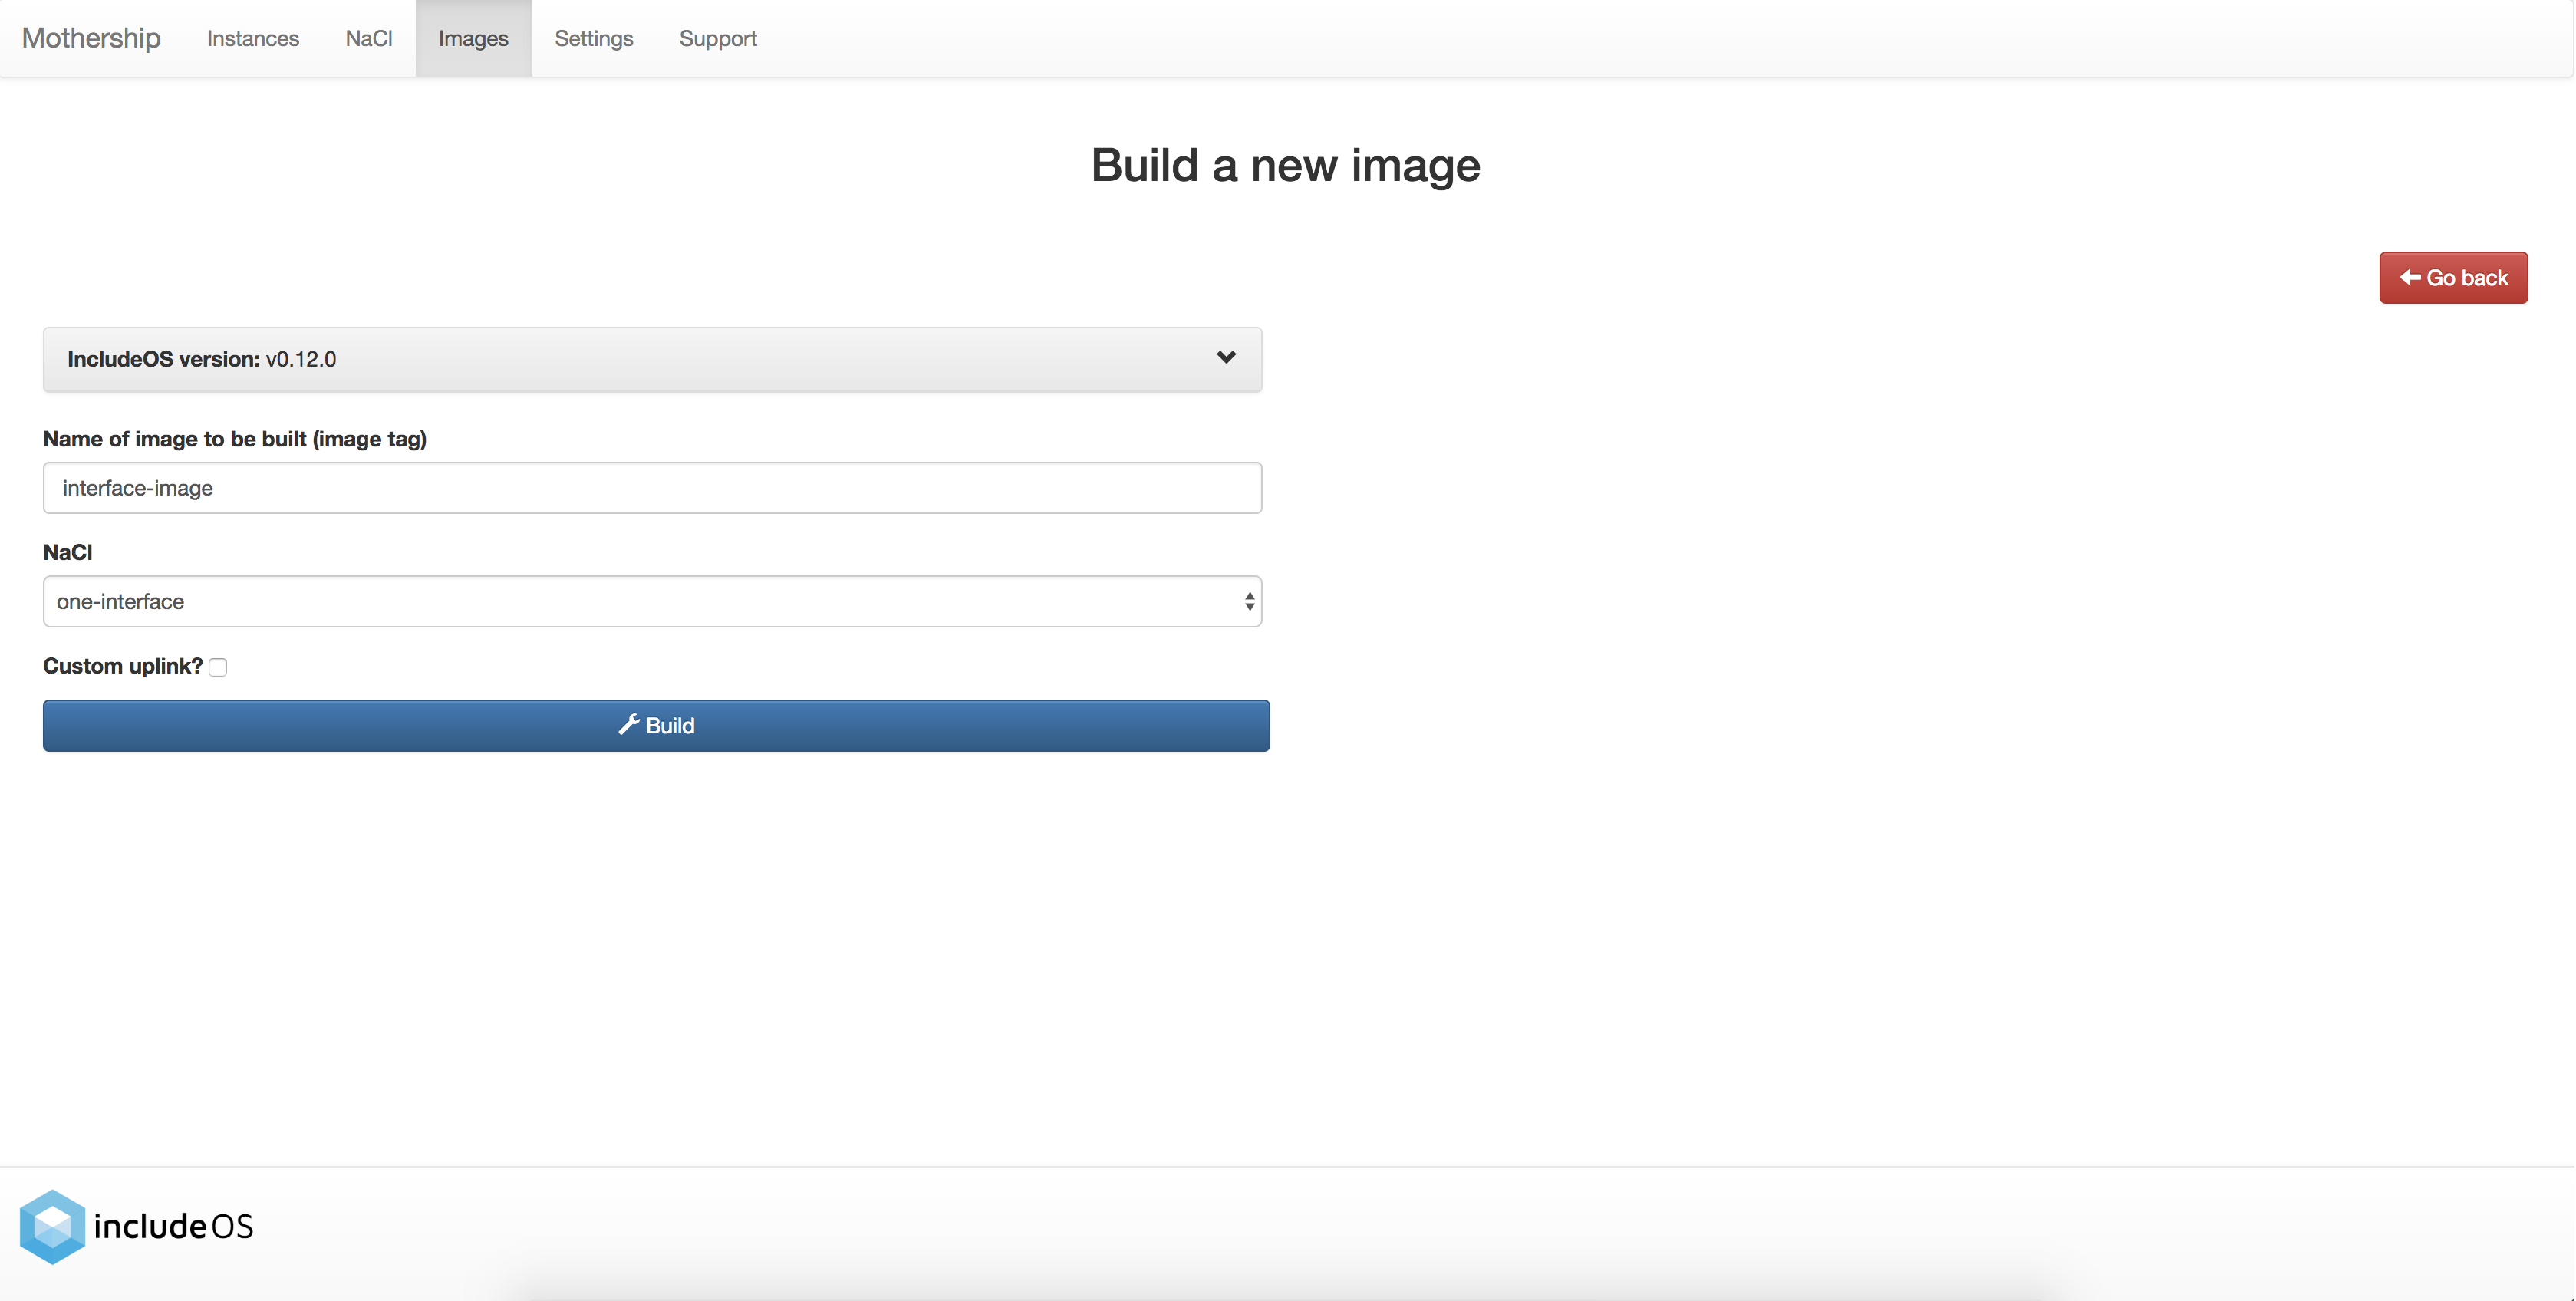Click the 'Custom uplink?' label text

coord(123,666)
